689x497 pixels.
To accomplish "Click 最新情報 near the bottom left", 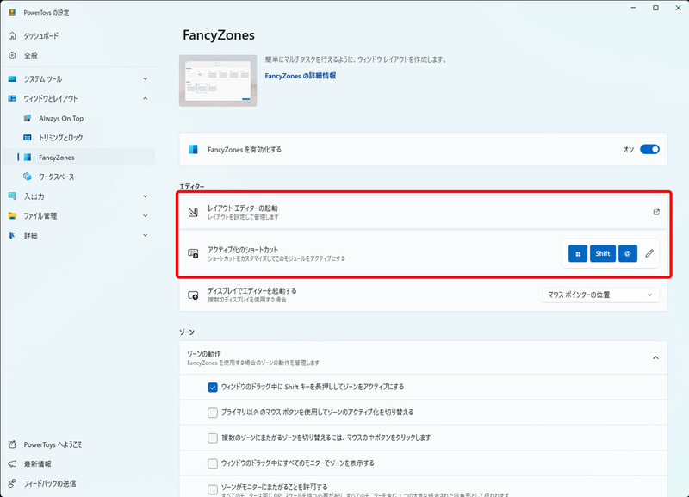I will [40, 466].
